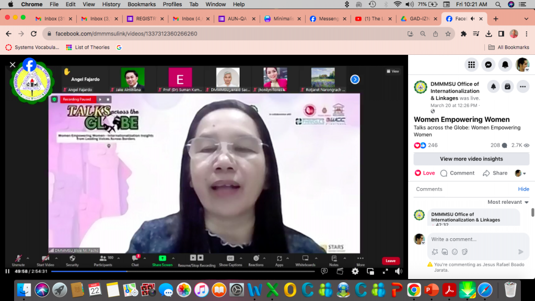The image size is (535, 301).
Task: Open the Chrome three-dot menu
Action: click(x=527, y=34)
